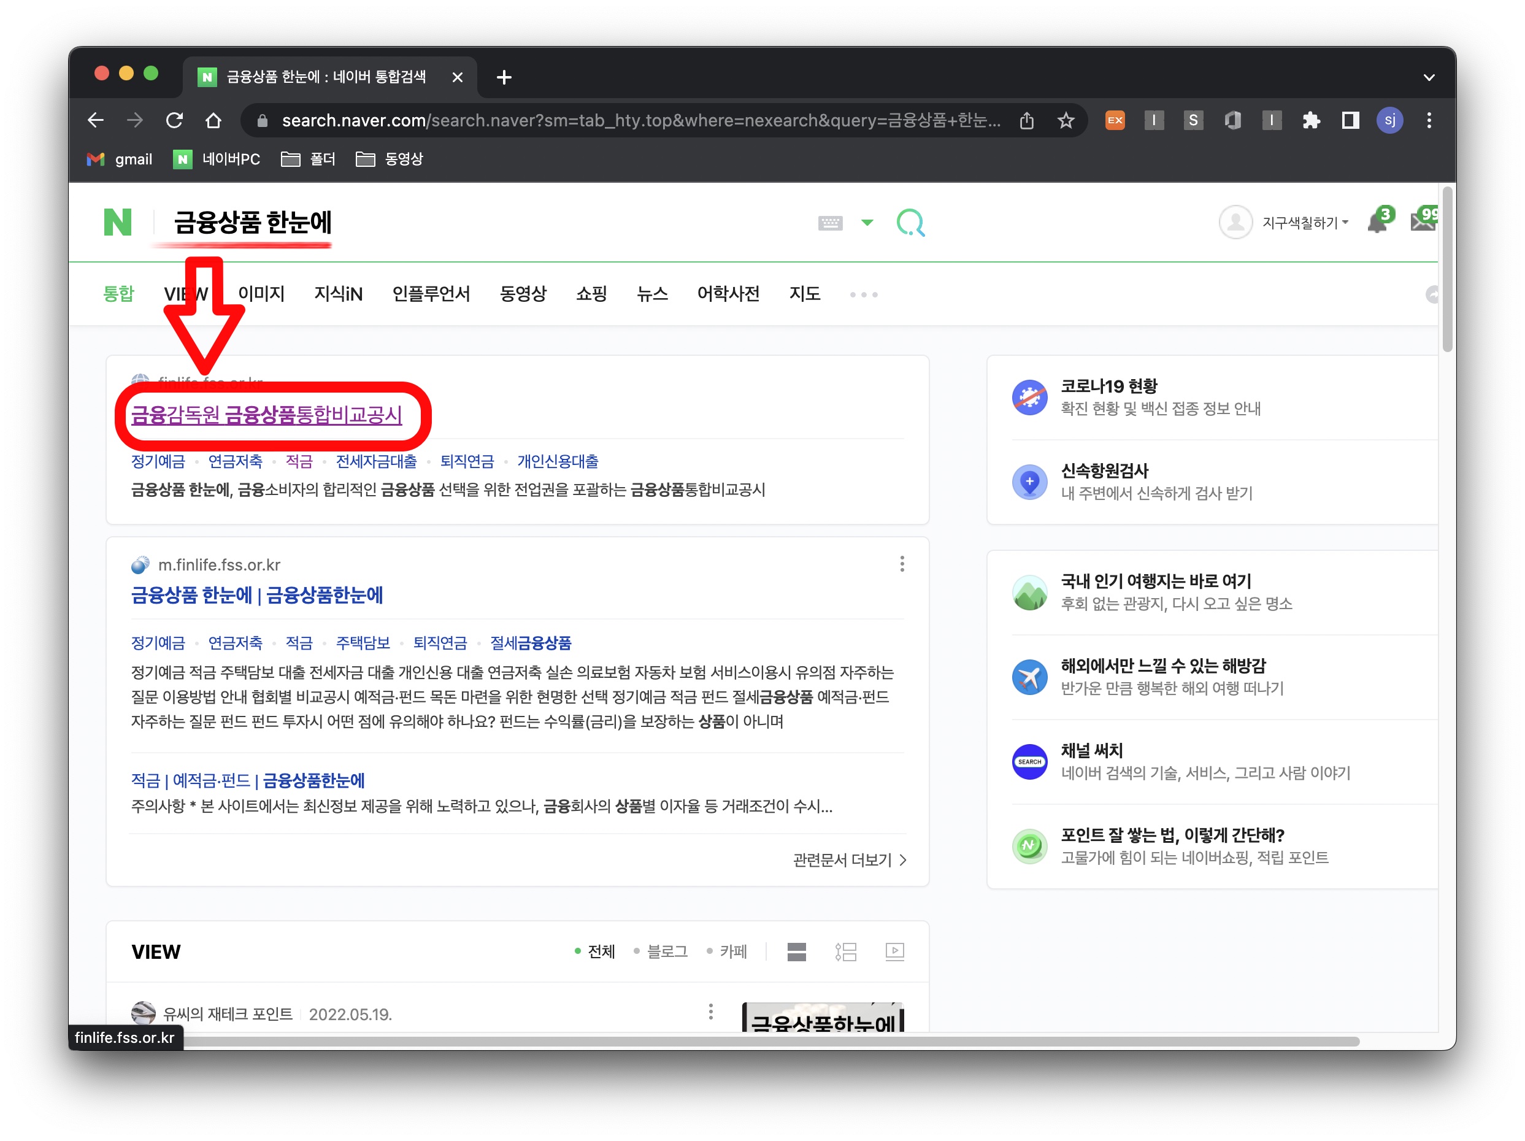This screenshot has height=1141, width=1525.
Task: Open the 지구색칠하기 account dropdown
Action: (x=1304, y=223)
